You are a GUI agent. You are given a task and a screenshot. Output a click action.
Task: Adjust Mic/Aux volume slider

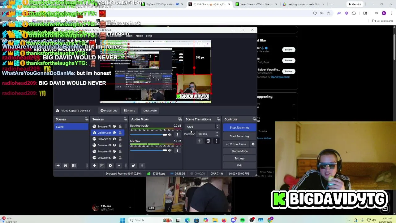148,150
